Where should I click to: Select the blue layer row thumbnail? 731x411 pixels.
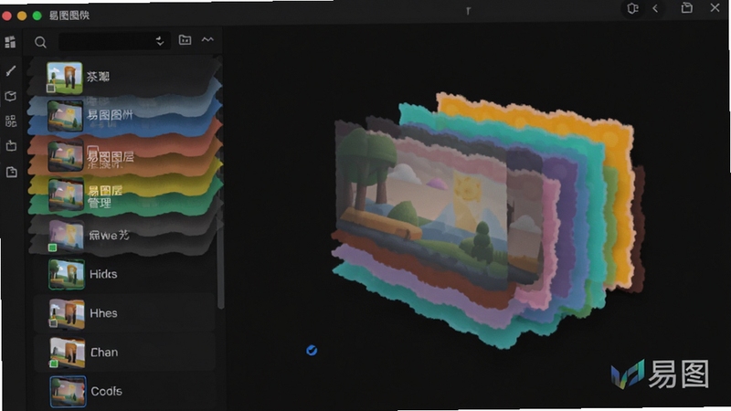click(x=65, y=116)
